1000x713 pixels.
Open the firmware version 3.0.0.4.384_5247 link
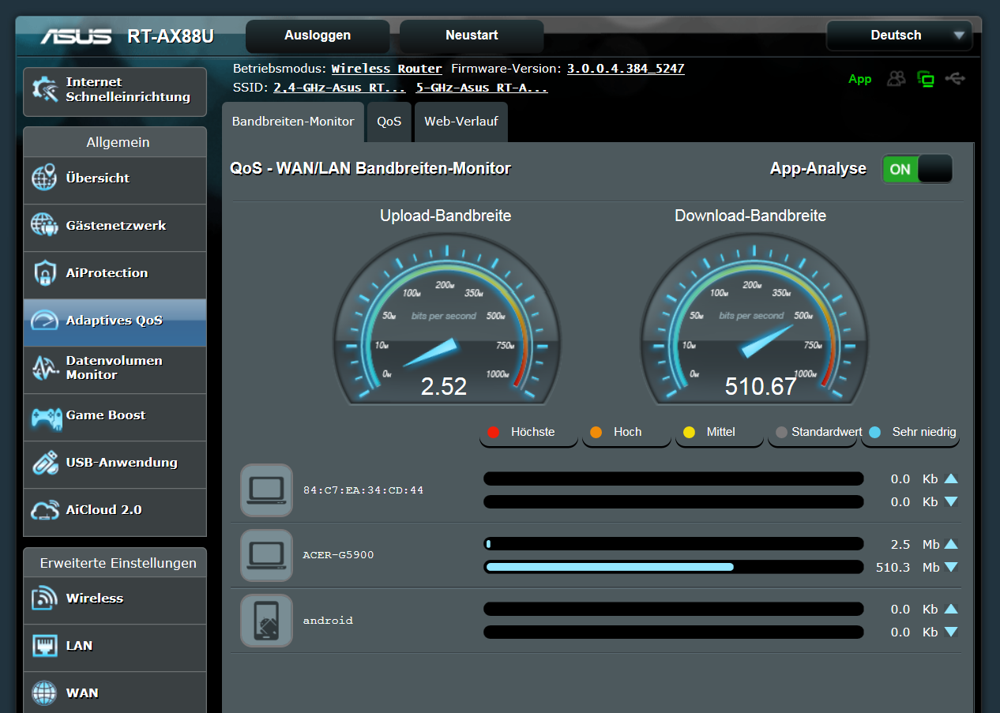(626, 69)
